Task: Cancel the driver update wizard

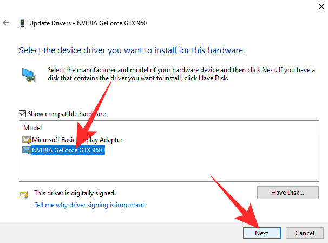Action: (x=304, y=233)
